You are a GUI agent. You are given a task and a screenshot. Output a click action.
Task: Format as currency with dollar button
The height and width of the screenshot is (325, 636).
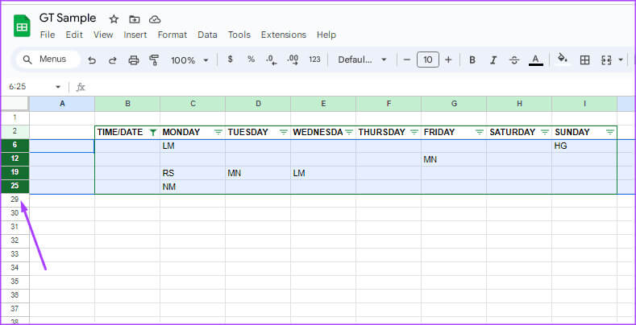click(x=231, y=60)
